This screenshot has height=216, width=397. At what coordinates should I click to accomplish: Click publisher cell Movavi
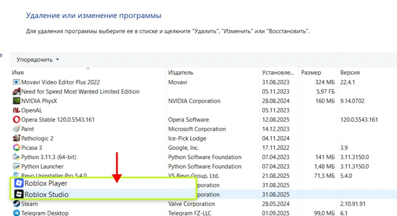click(x=178, y=82)
